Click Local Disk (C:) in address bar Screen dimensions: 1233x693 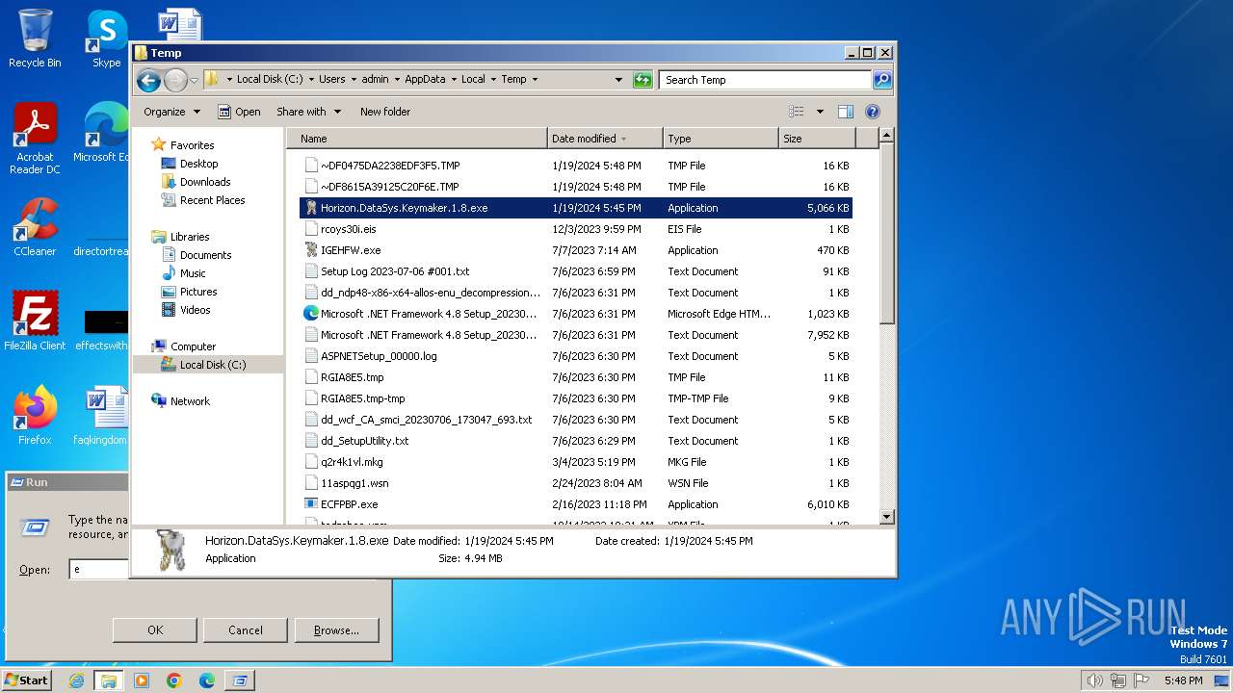coord(270,80)
